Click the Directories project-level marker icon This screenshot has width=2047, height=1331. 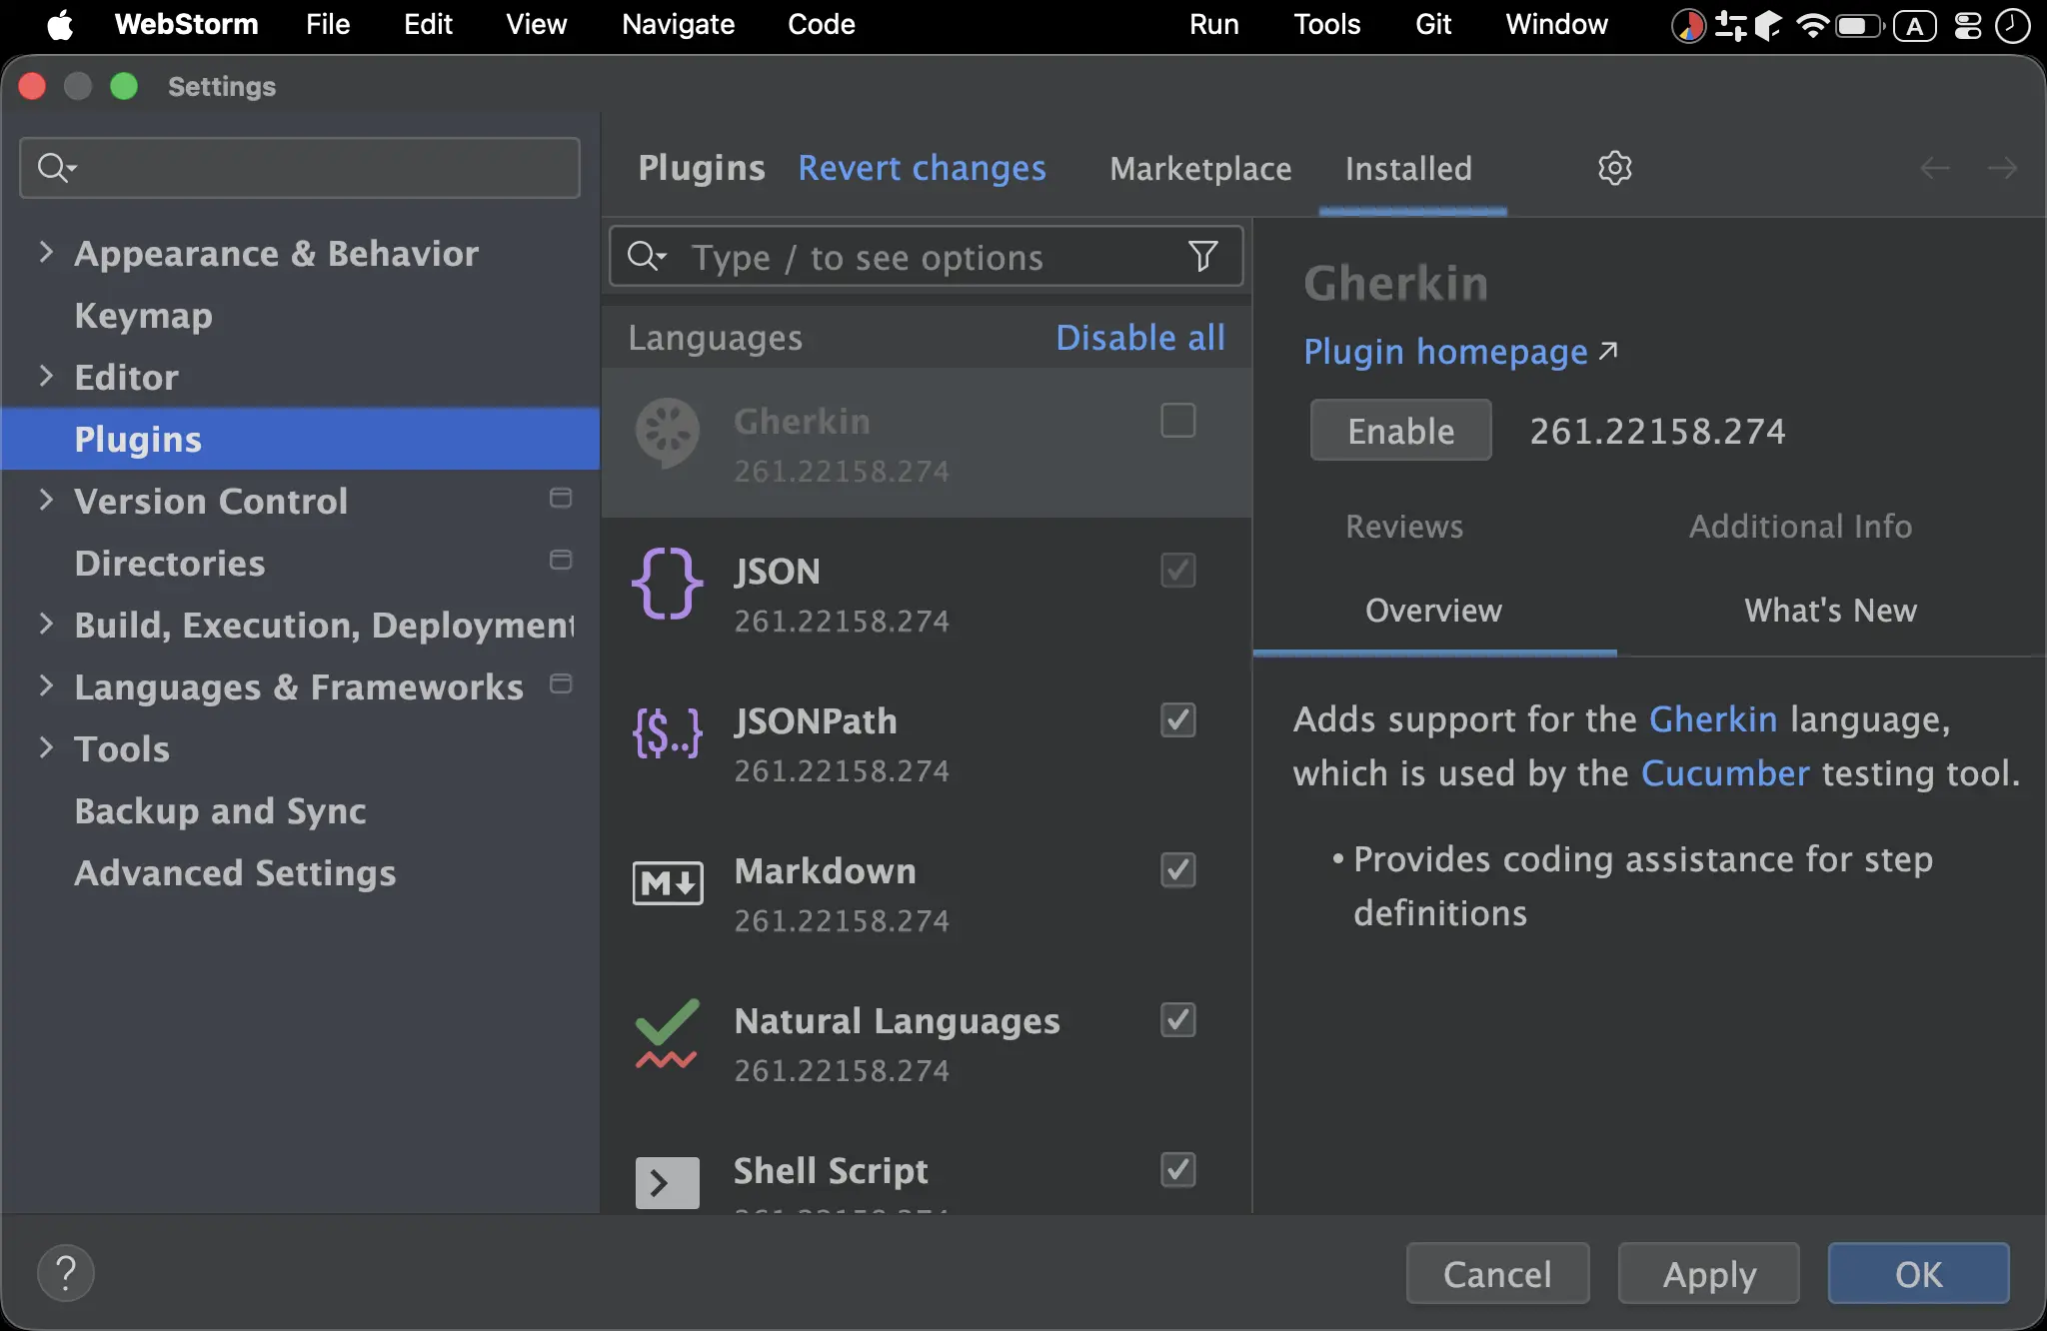pos(561,560)
